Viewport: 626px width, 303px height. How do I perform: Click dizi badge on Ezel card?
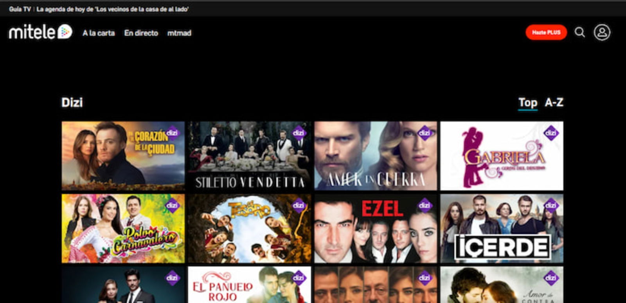click(x=425, y=205)
